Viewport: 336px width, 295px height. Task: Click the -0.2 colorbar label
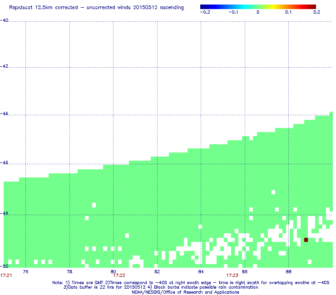pyautogui.click(x=205, y=12)
